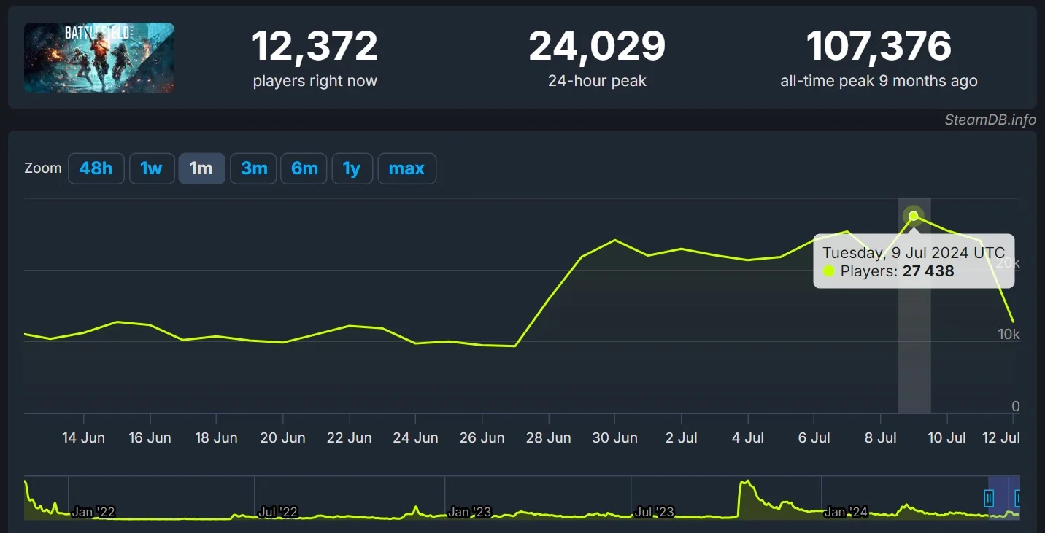
Task: Click the Battlefield game cover thumbnail
Action: click(x=99, y=58)
